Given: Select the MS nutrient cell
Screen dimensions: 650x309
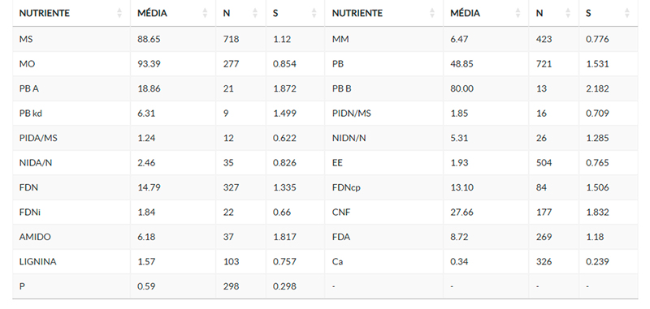Looking at the screenshot, I should point(71,39).
